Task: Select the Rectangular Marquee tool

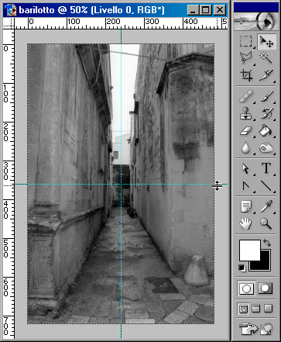Action: [x=245, y=41]
